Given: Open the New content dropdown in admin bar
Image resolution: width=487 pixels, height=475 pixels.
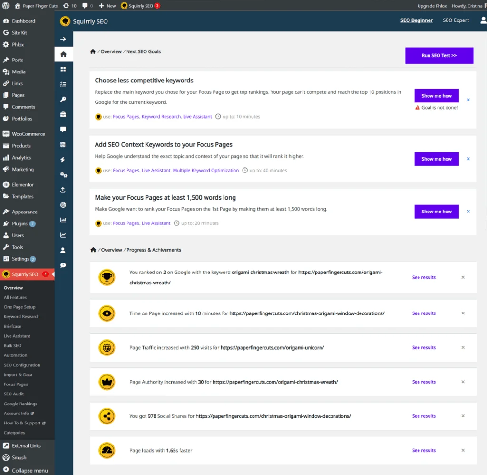Looking at the screenshot, I should 107,6.
